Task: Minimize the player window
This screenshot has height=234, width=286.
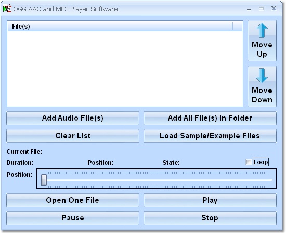Action: pos(249,9)
